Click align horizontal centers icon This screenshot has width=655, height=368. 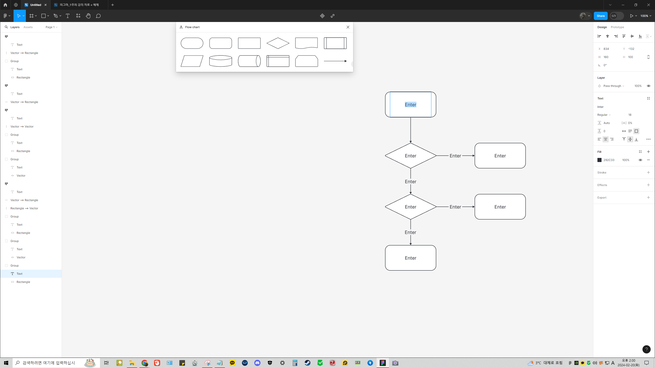coord(607,36)
